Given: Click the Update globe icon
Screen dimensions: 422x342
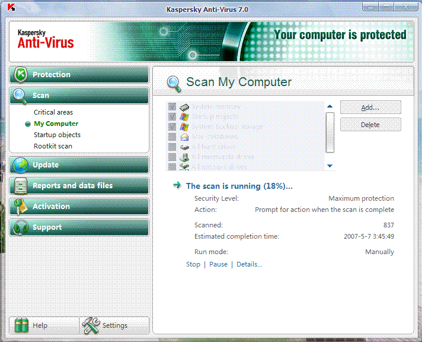Looking at the screenshot, I should pos(21,165).
